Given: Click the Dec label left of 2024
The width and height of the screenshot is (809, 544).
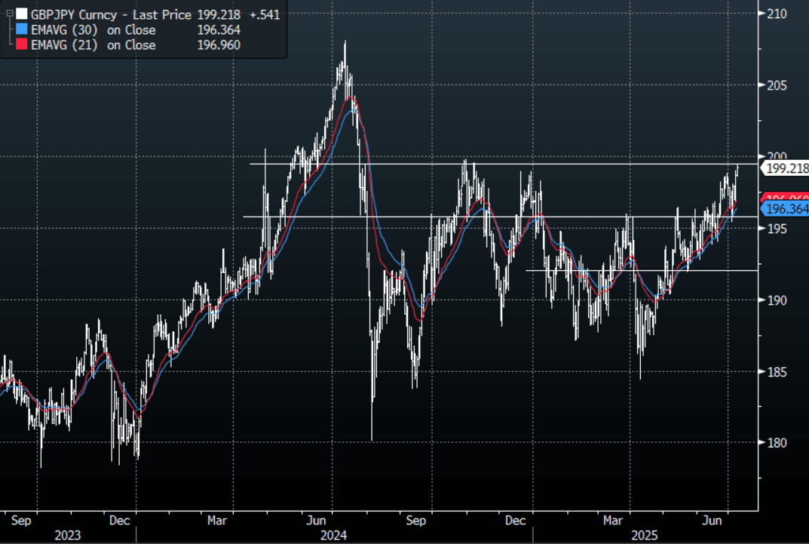Looking at the screenshot, I should (118, 520).
